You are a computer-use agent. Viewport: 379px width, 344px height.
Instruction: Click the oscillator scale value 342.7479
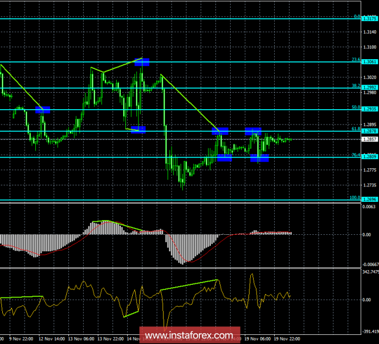click(x=369, y=273)
